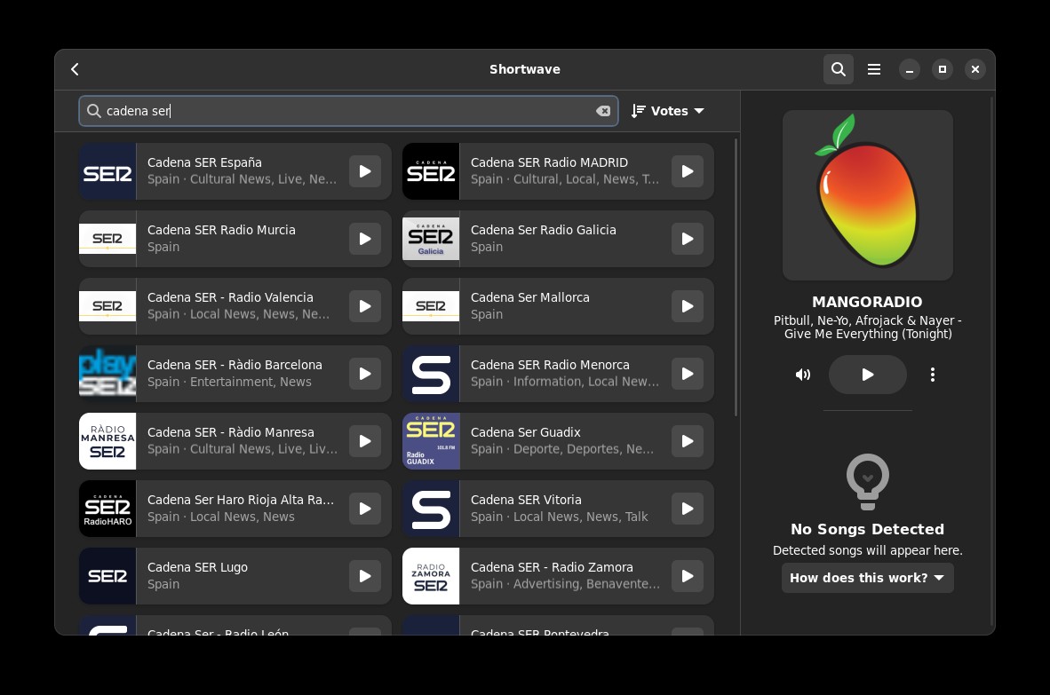This screenshot has width=1050, height=695.
Task: Open the volume control speaker button
Action: [x=803, y=375]
